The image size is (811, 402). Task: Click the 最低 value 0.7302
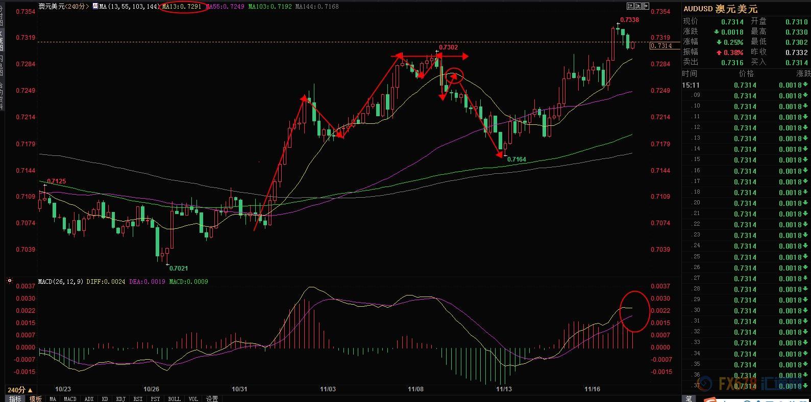(x=797, y=42)
